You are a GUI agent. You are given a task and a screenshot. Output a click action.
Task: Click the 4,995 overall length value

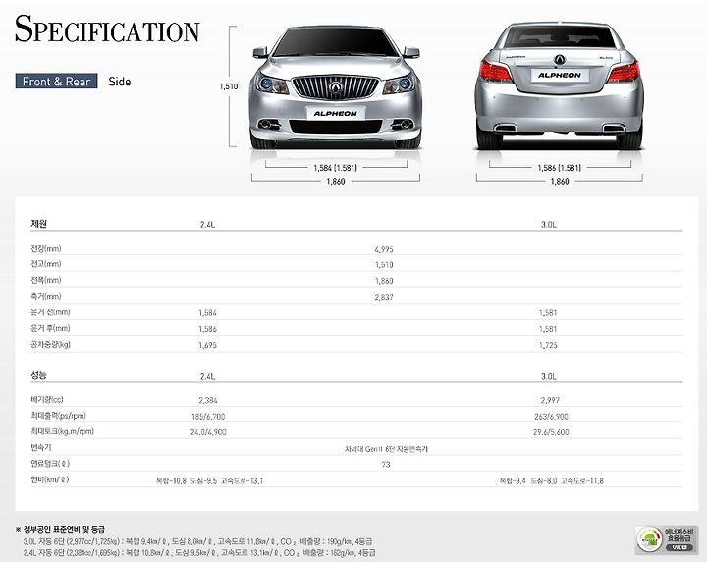click(x=384, y=249)
